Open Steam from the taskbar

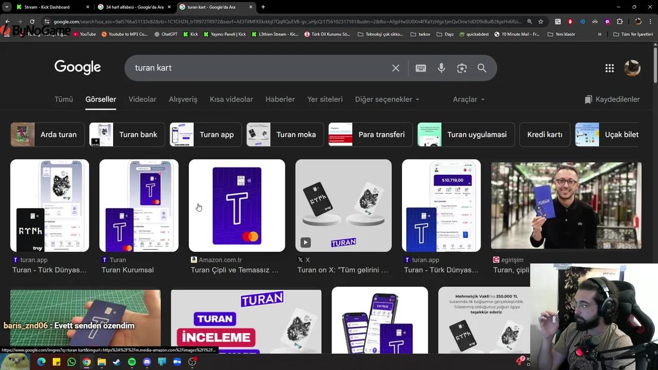[x=117, y=362]
